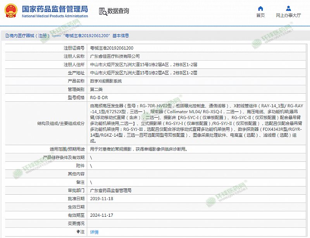Click the bulb icon beside 注
310x238 pixels.
pyautogui.click(x=78, y=231)
